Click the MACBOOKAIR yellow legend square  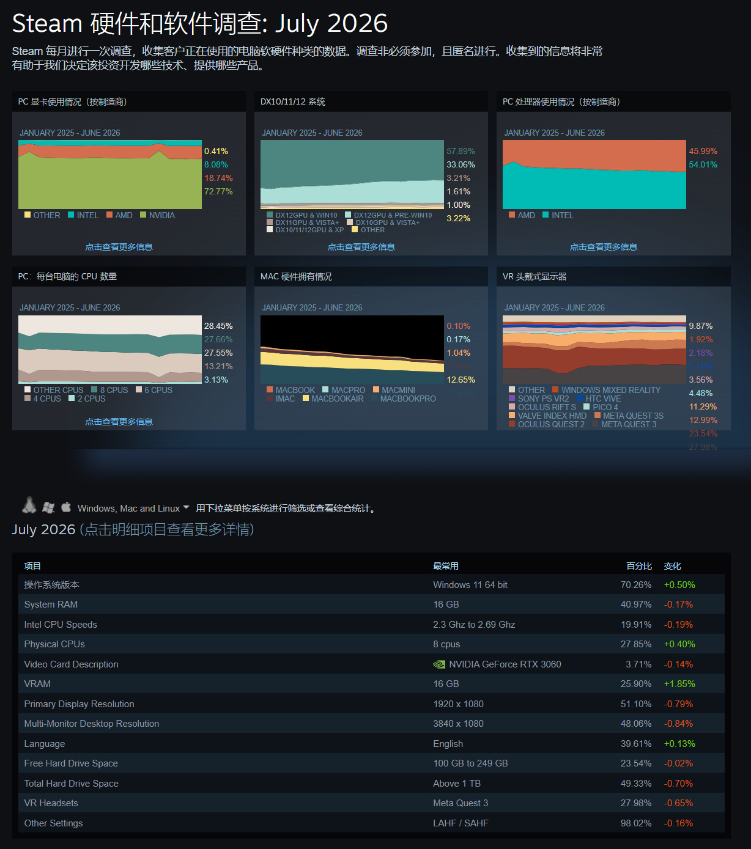click(306, 398)
